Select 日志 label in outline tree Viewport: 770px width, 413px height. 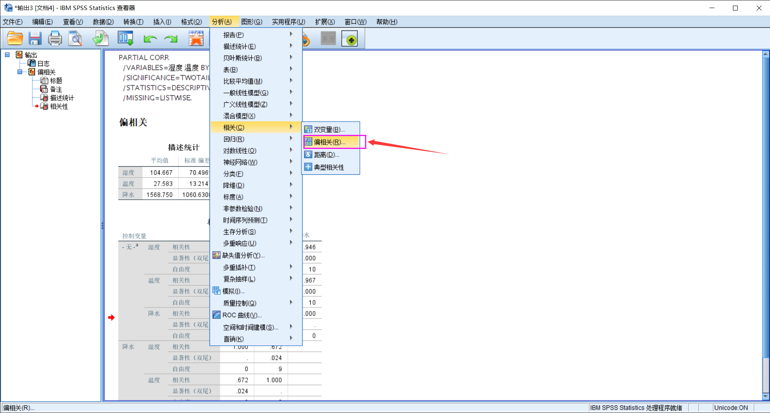[x=44, y=64]
